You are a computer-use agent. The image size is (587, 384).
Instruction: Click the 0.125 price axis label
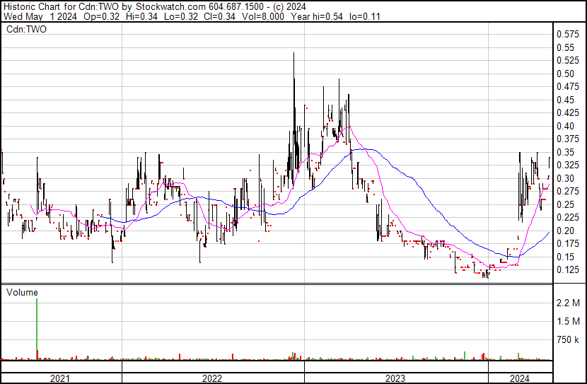[x=567, y=269]
